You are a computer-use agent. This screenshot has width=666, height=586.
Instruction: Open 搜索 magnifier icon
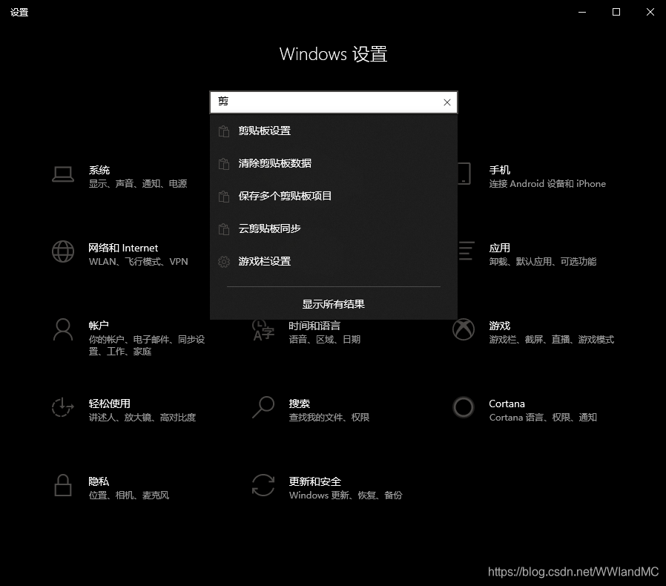263,407
